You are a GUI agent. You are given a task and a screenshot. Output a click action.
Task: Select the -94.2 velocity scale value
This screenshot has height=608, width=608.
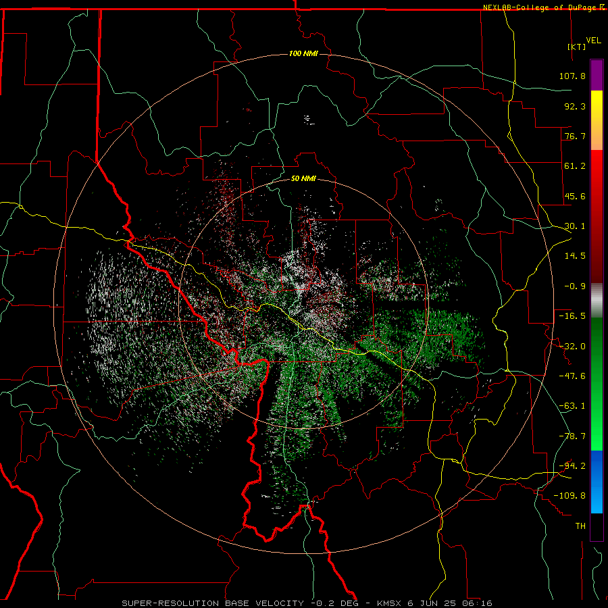click(572, 466)
